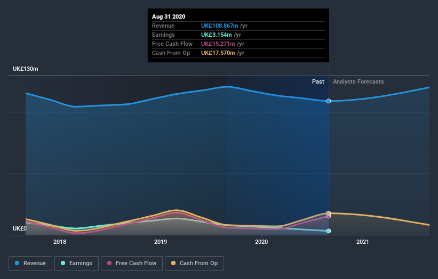Click the UK£130m y-axis label
Screen dimensions: 438x279
(x=26, y=69)
